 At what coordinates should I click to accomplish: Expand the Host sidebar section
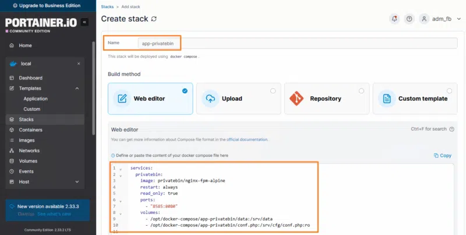tap(77, 182)
